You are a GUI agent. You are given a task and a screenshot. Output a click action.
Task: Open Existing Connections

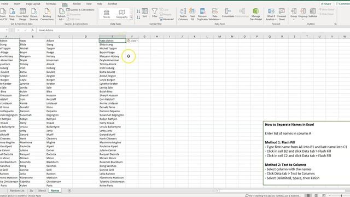pos(47,14)
